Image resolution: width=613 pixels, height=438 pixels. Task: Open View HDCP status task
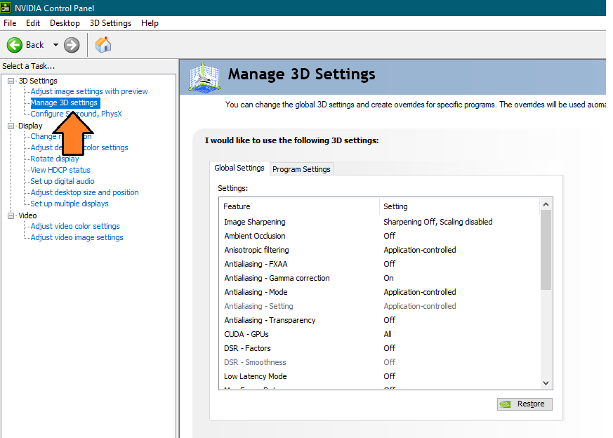60,170
